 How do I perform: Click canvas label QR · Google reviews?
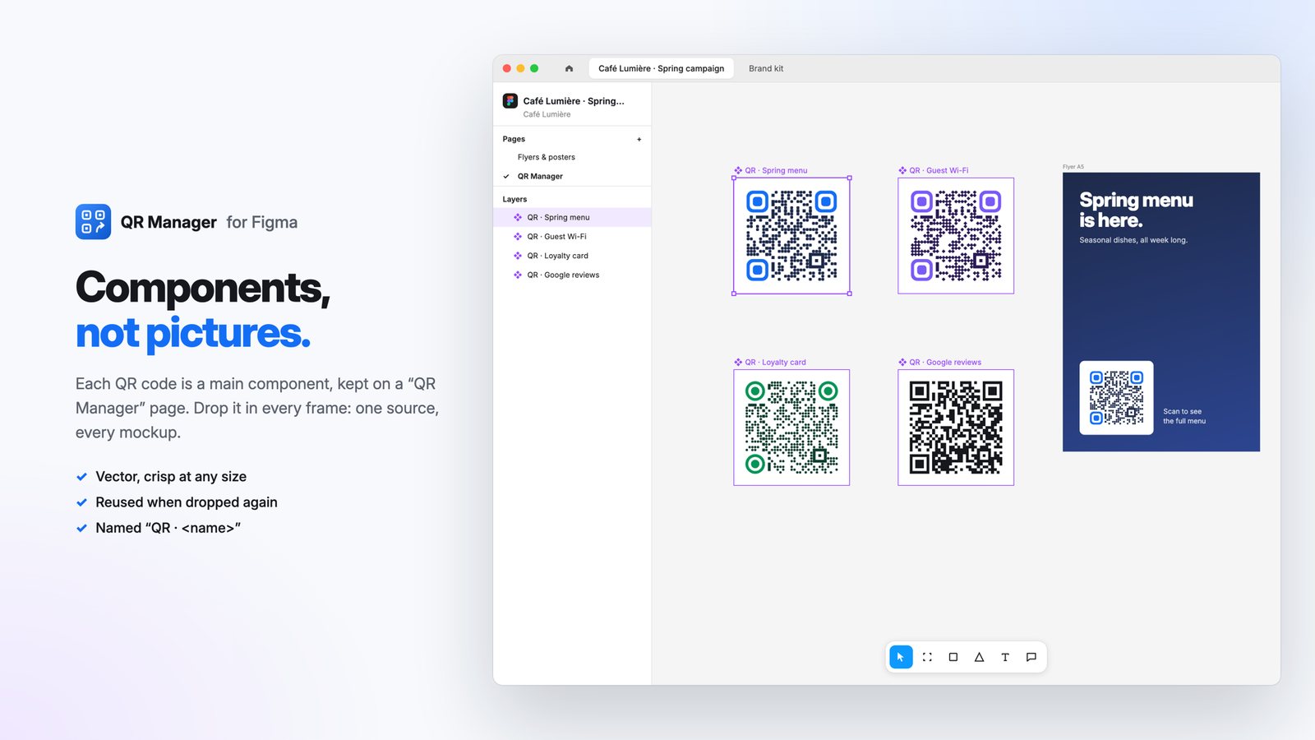click(940, 363)
